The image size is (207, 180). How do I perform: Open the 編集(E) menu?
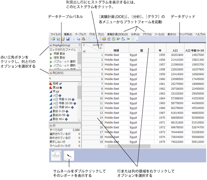point(68,34)
